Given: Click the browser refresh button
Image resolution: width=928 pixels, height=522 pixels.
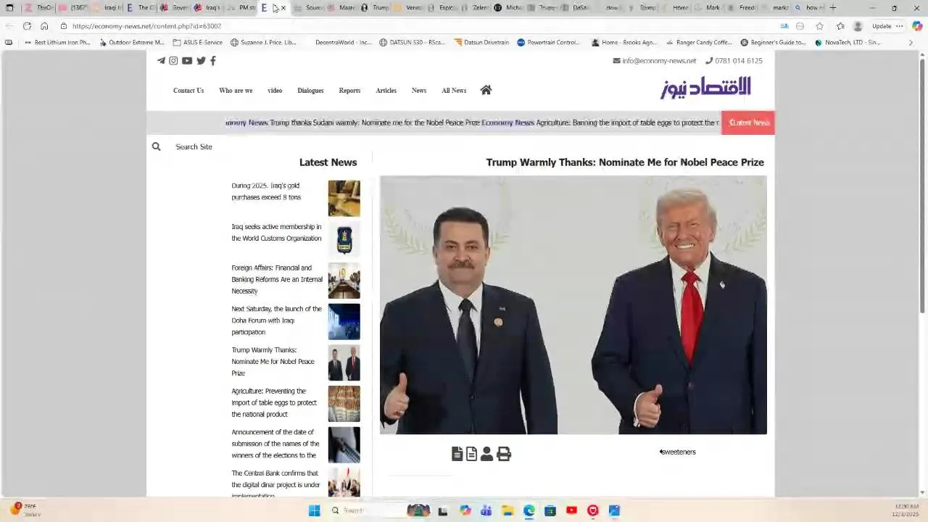Looking at the screenshot, I should point(27,26).
